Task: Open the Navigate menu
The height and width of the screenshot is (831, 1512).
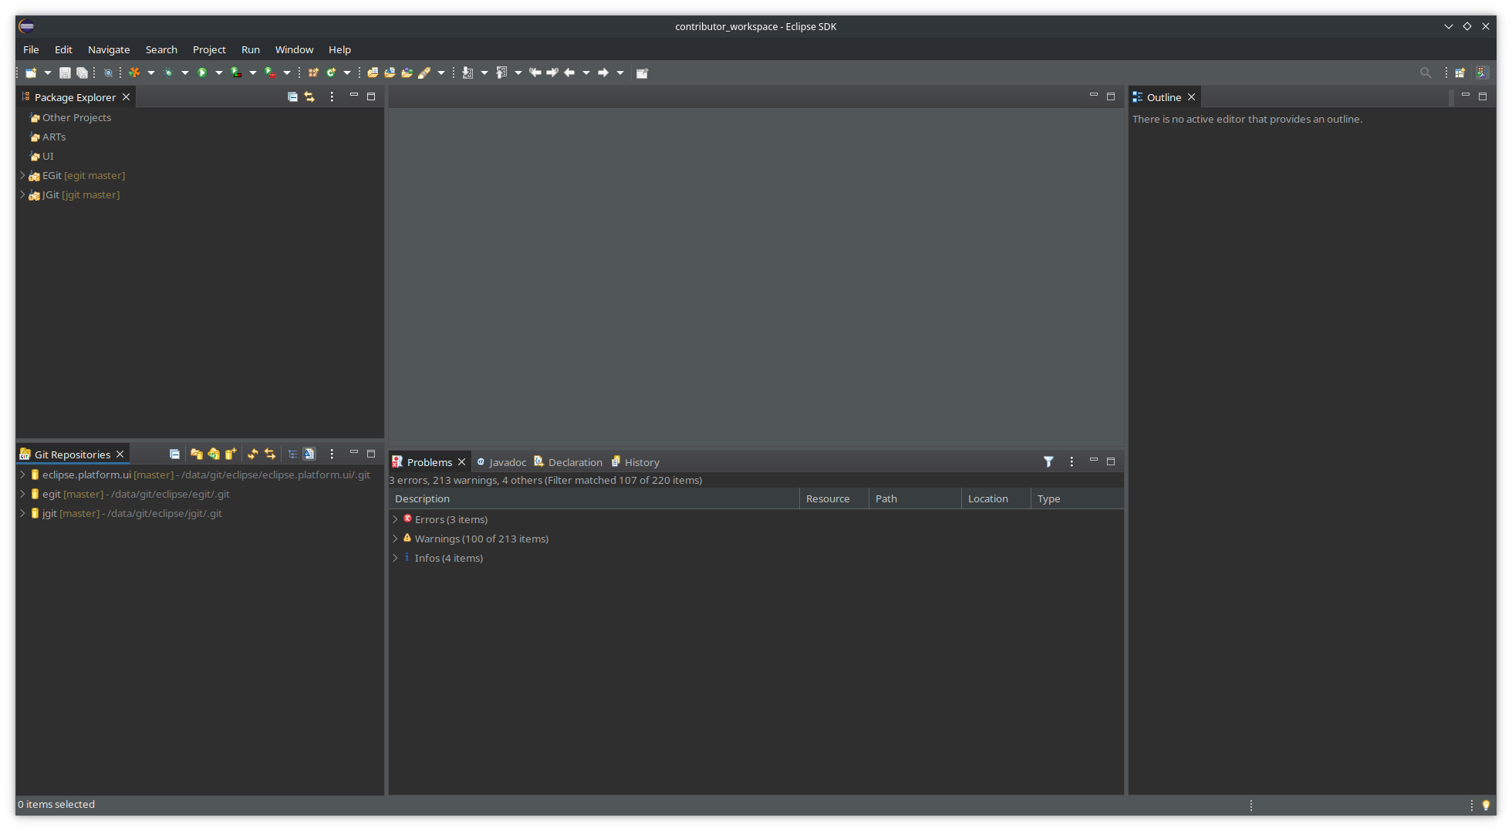Action: [108, 49]
